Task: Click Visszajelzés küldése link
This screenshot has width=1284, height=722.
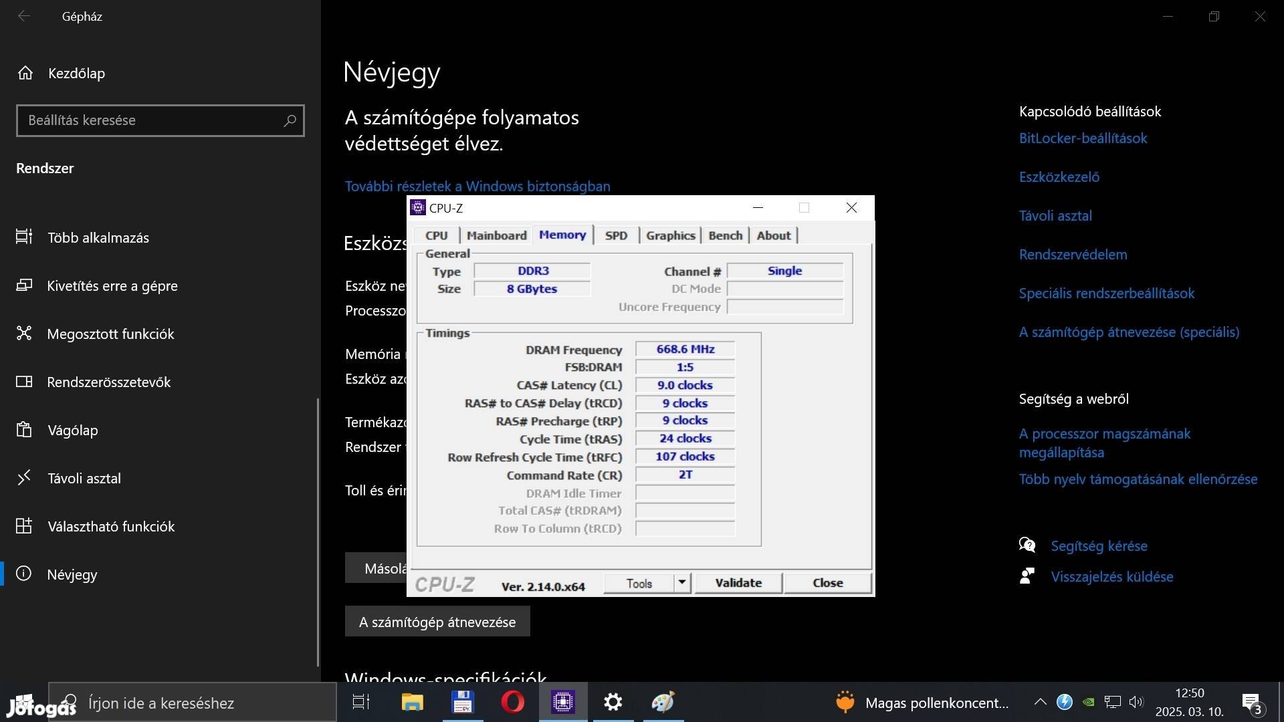Action: point(1111,576)
